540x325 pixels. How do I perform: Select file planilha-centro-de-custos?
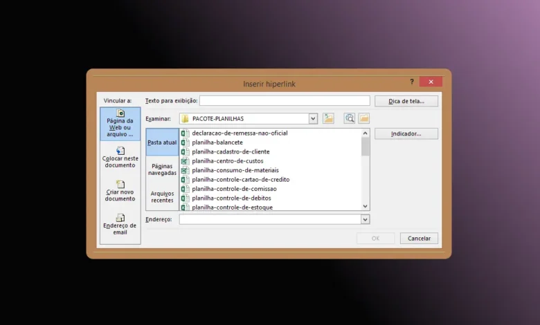tap(228, 161)
